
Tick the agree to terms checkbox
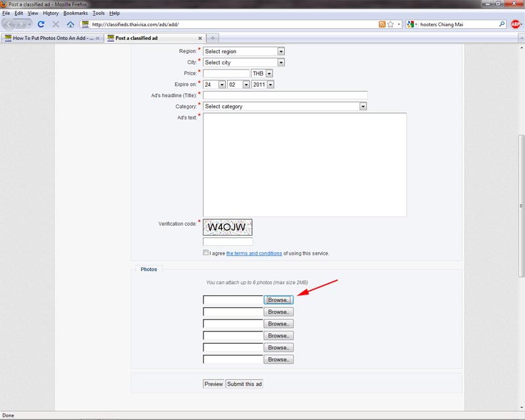point(206,253)
